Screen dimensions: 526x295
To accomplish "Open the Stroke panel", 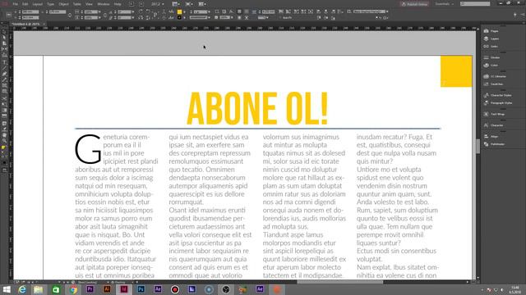I will pos(491,57).
